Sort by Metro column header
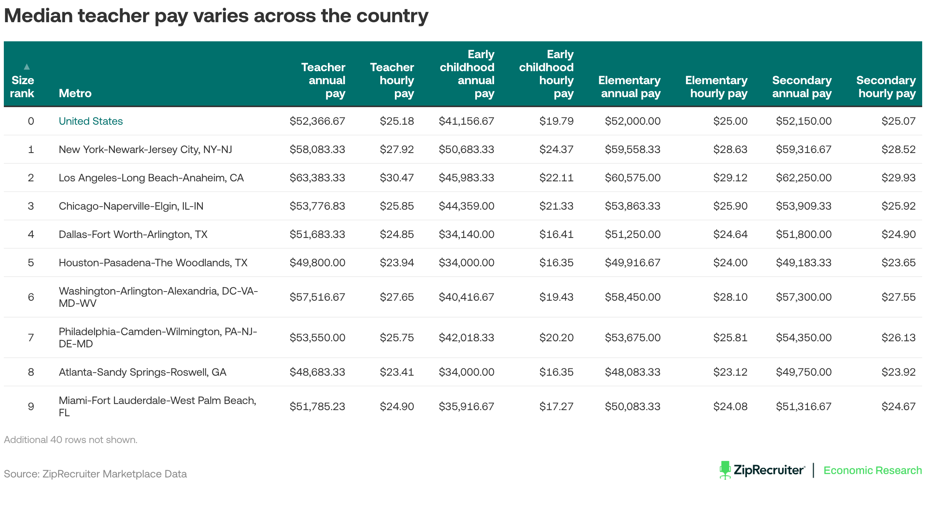The image size is (926, 505). tap(75, 93)
